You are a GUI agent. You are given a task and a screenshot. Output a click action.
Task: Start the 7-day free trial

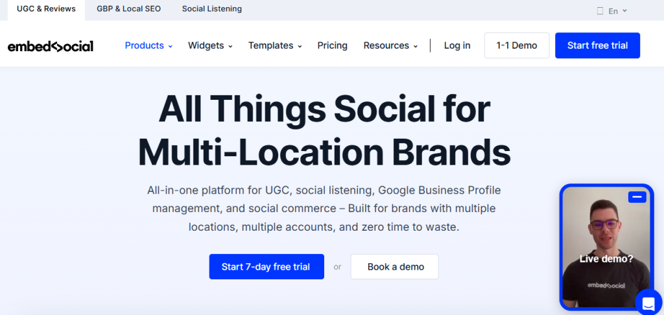[x=266, y=266]
